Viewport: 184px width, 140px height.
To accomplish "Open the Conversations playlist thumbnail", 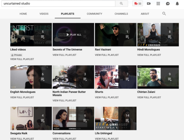I will tap(73, 119).
